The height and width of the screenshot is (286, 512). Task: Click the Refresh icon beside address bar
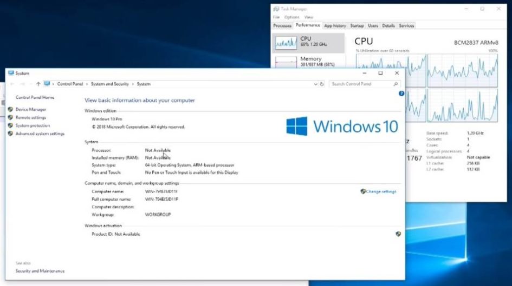click(322, 84)
